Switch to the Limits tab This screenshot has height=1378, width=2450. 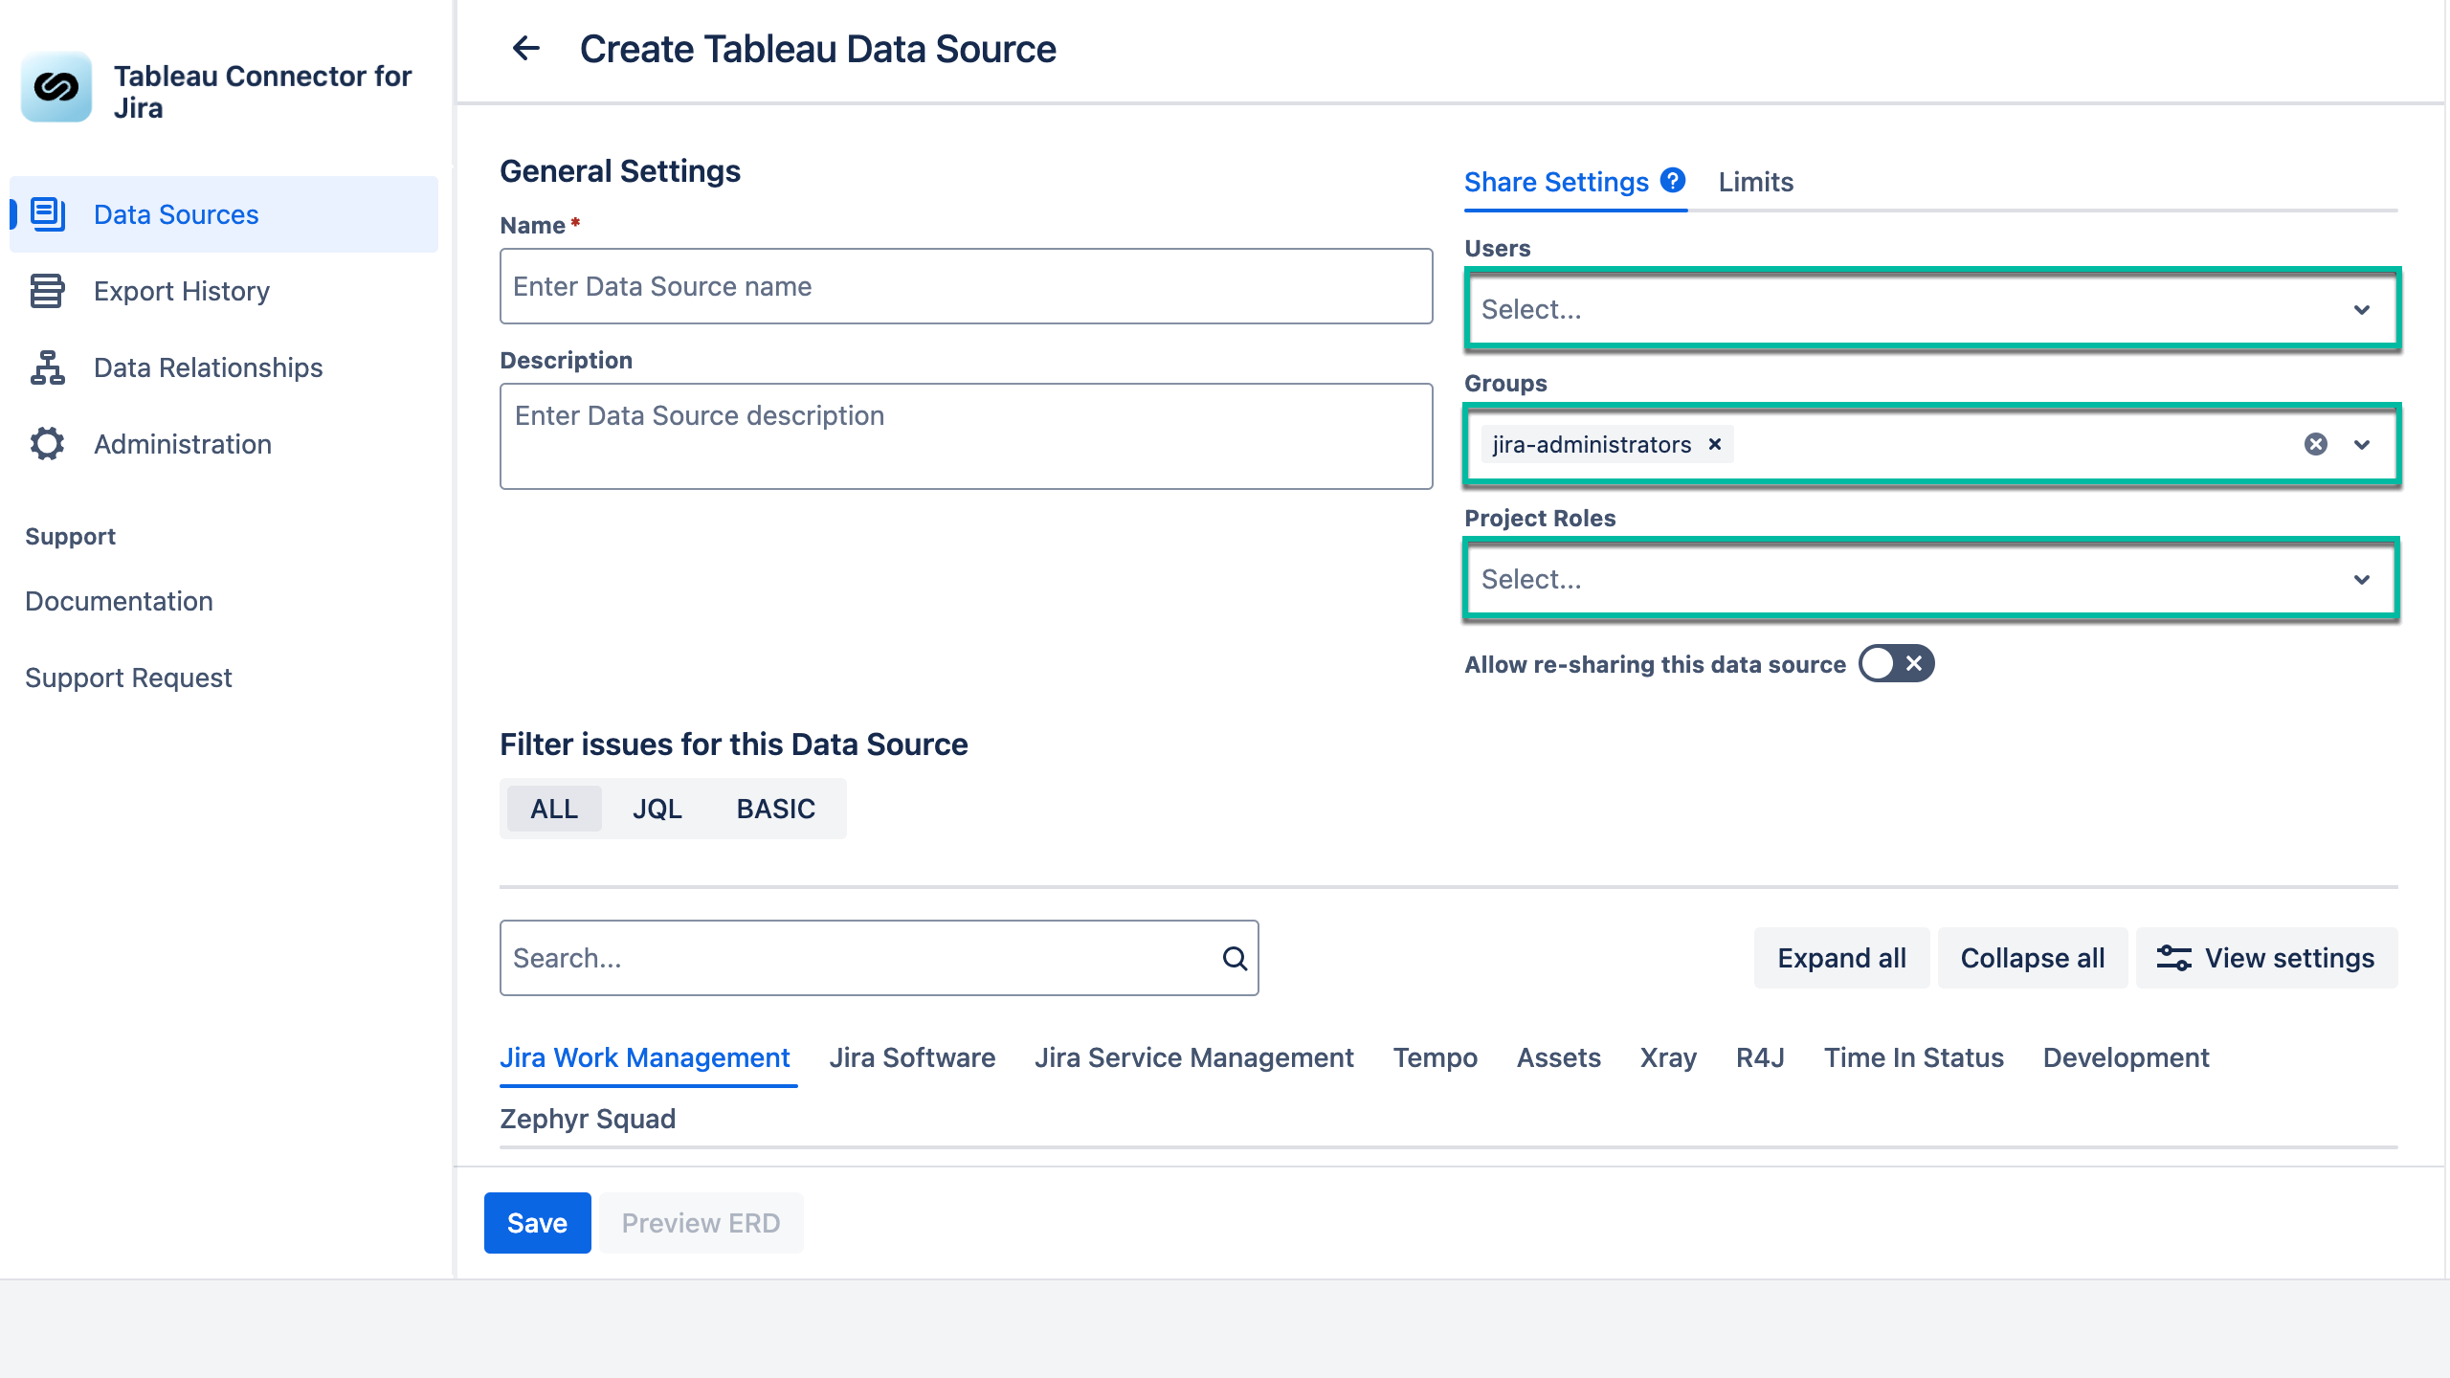point(1755,182)
